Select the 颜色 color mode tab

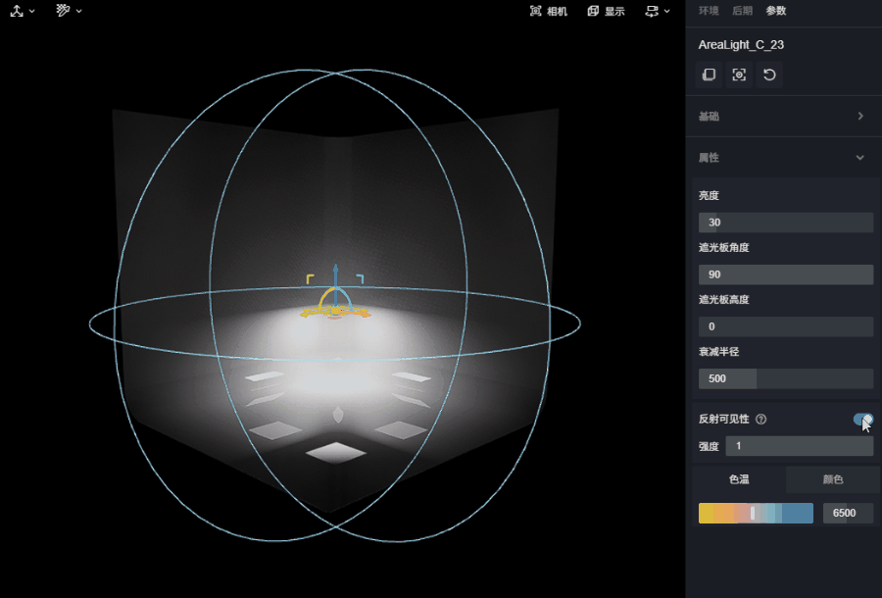tap(832, 479)
